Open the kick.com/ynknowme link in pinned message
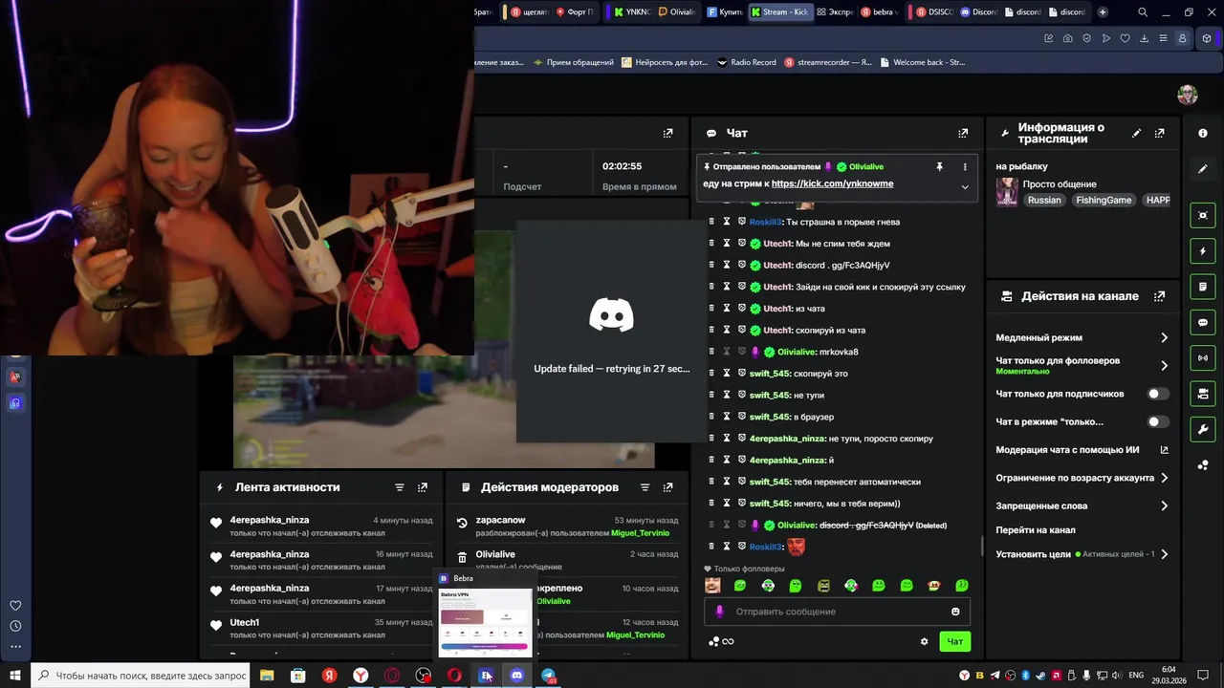 point(832,183)
